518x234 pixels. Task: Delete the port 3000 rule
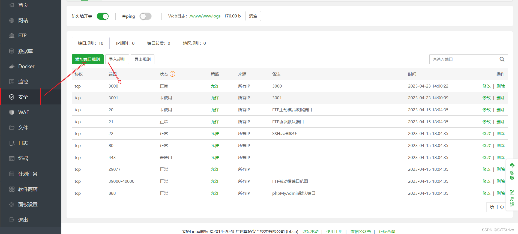click(x=501, y=86)
